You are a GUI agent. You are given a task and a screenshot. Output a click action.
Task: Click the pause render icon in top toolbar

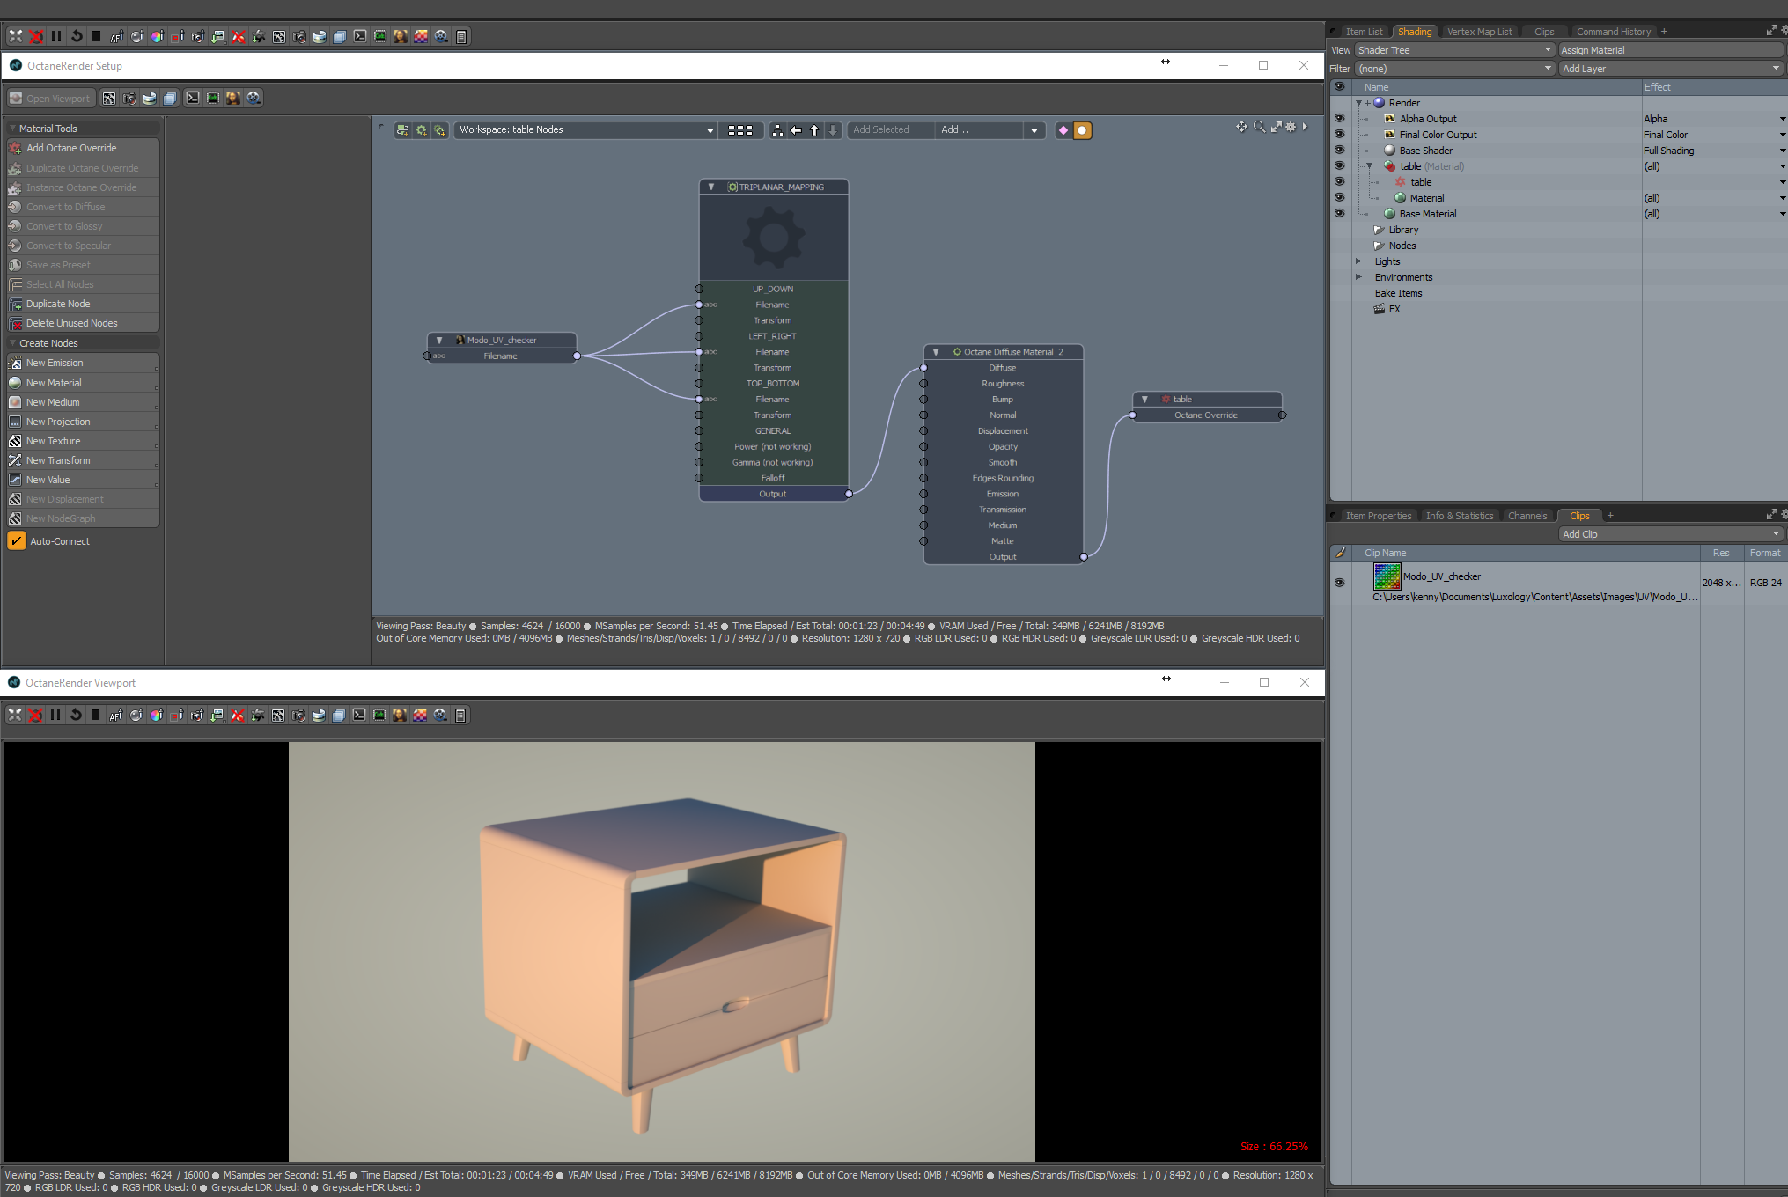click(56, 36)
